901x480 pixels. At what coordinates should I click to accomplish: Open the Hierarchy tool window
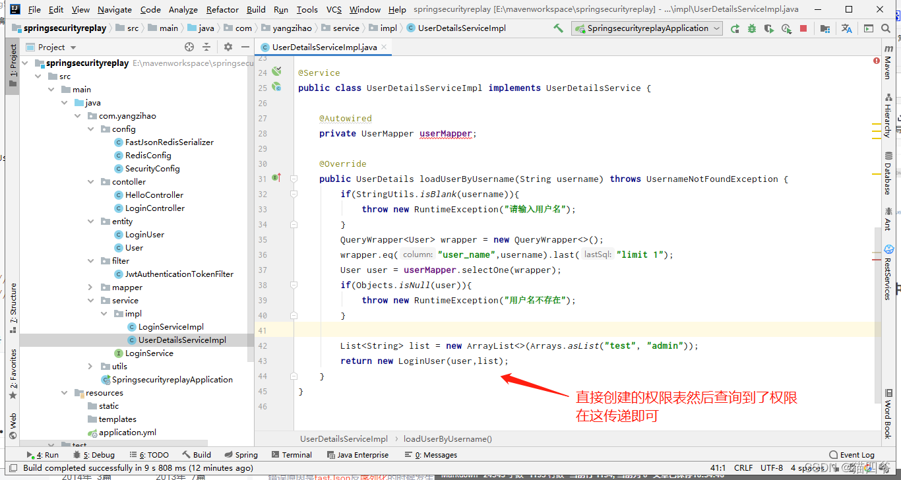[x=888, y=115]
